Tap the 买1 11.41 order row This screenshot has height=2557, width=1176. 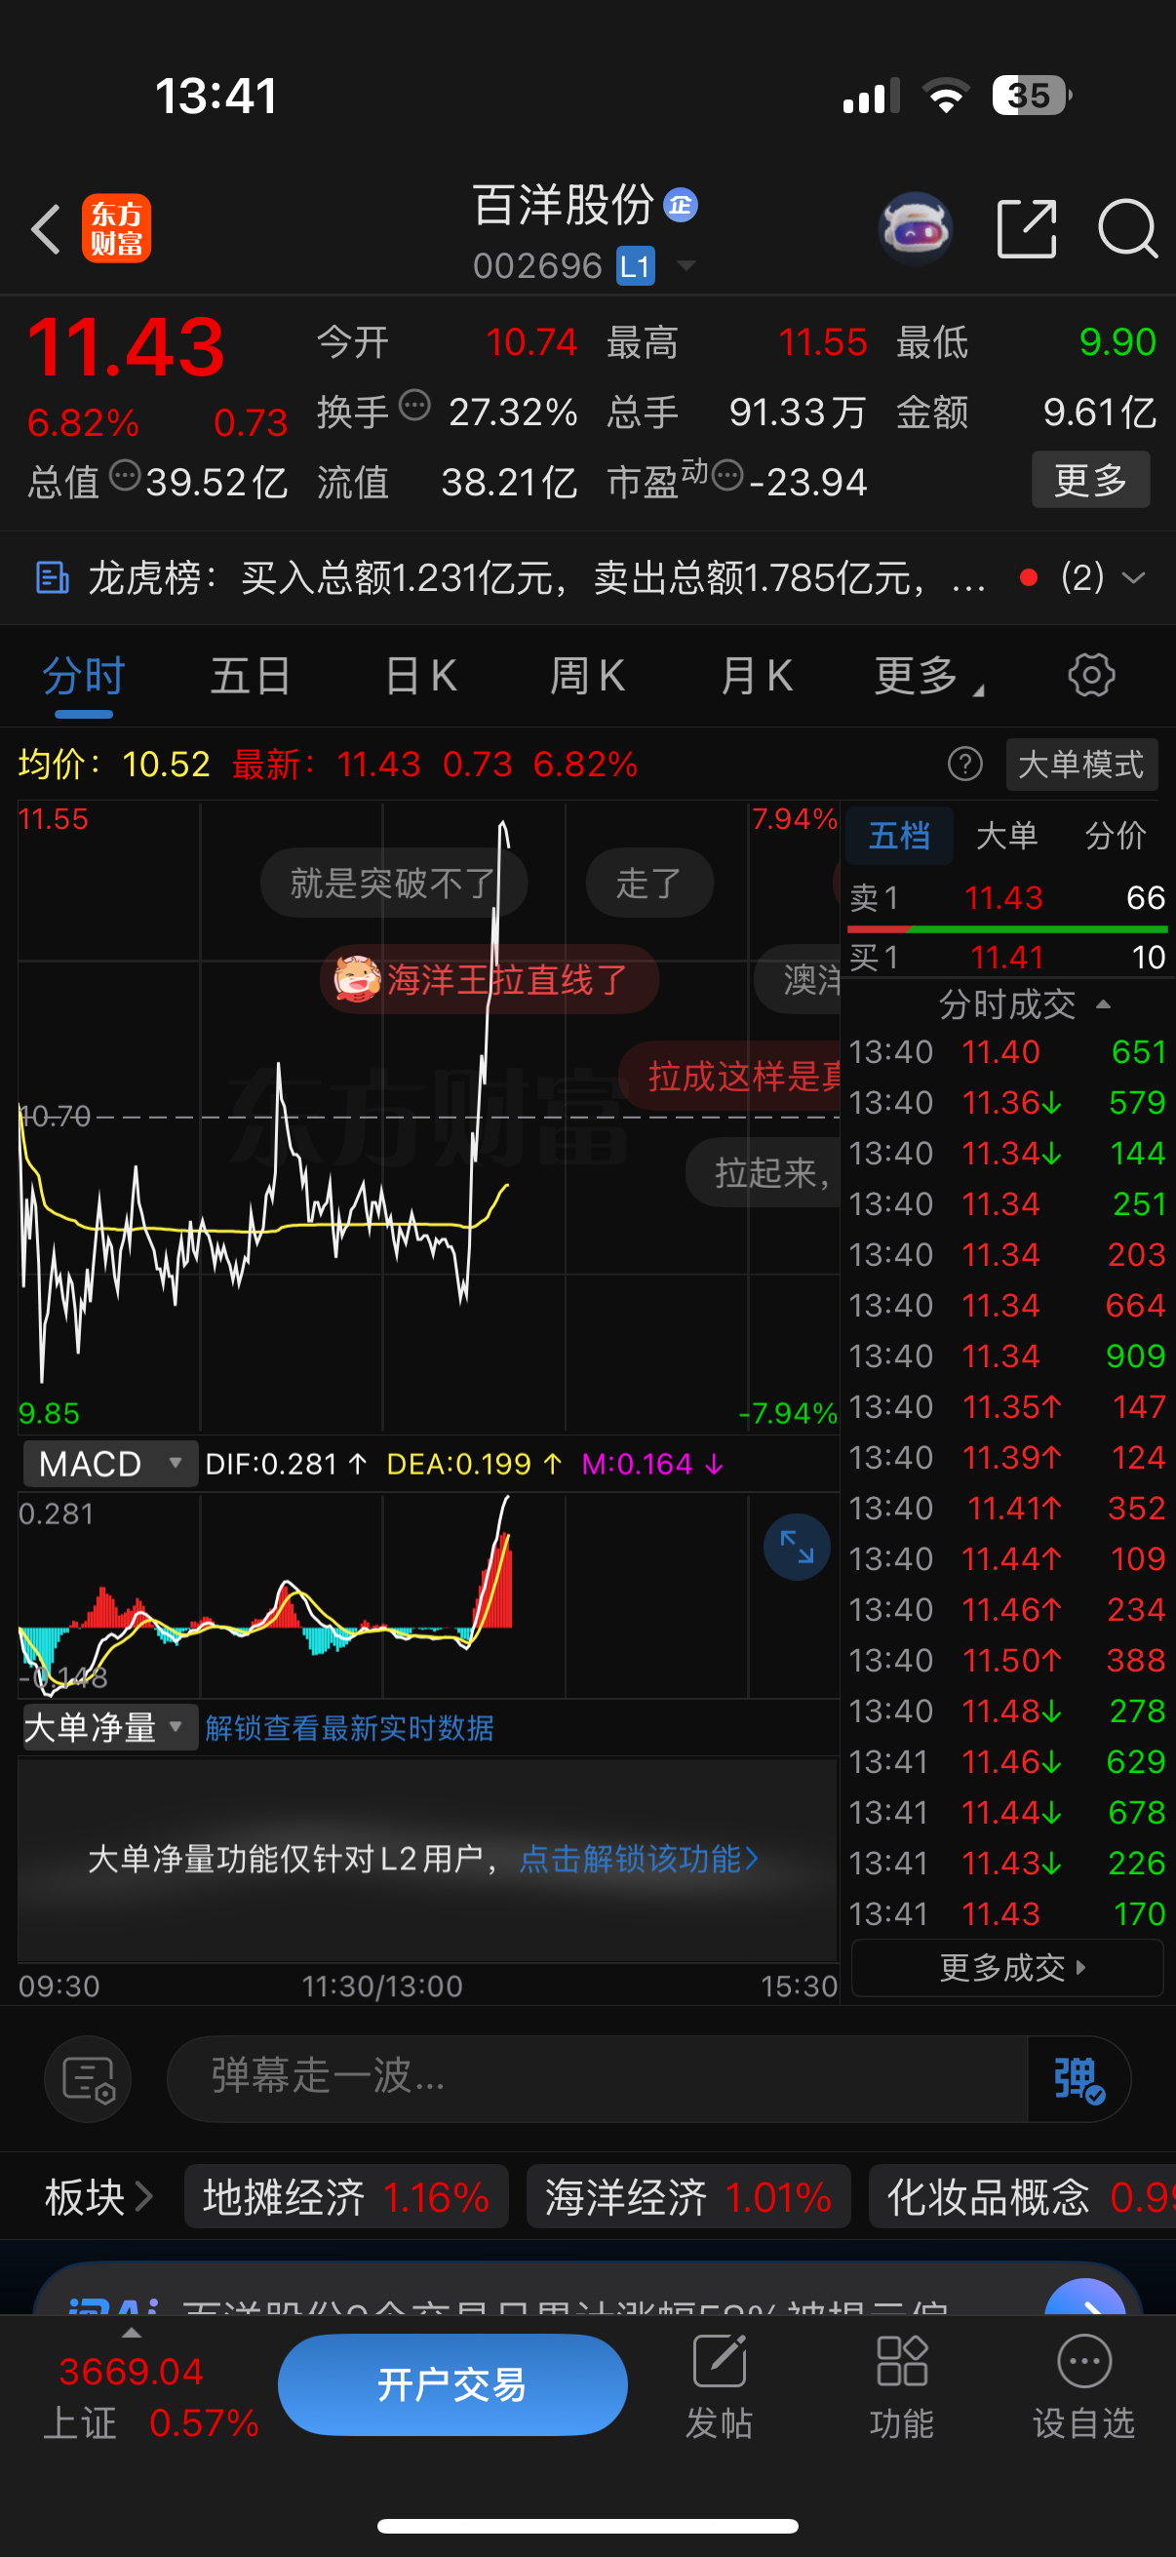coord(1007,957)
